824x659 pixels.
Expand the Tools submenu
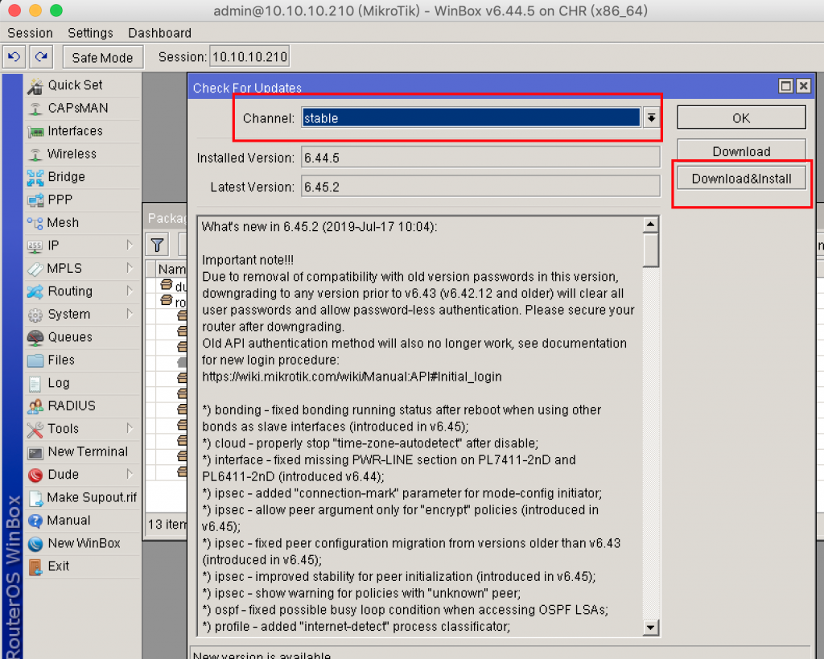pyautogui.click(x=130, y=428)
